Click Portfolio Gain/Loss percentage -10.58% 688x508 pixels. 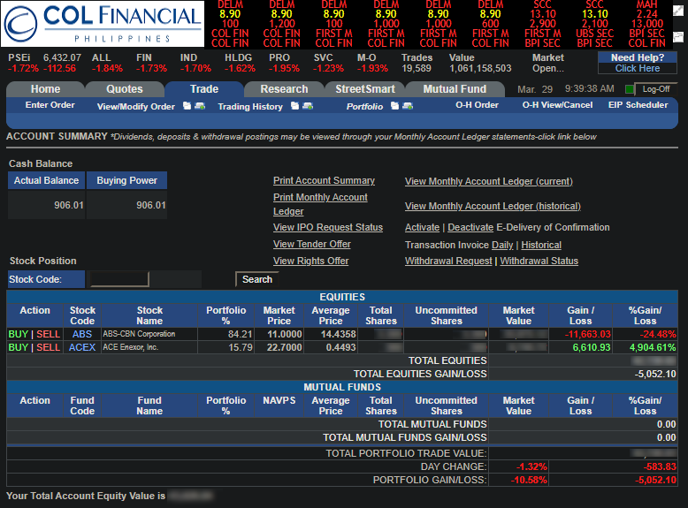click(529, 480)
